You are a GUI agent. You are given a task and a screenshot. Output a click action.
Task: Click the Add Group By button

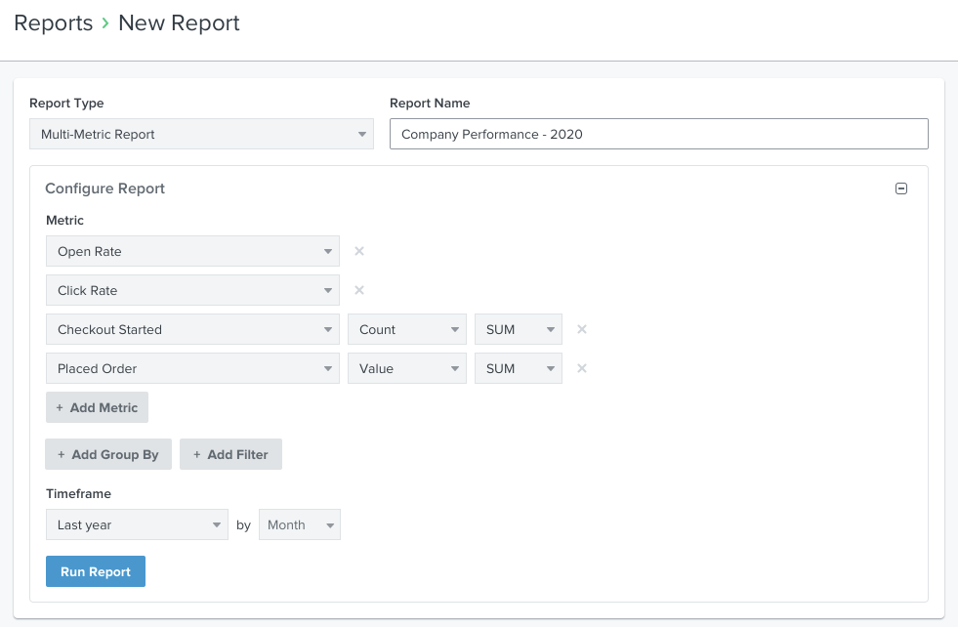pyautogui.click(x=108, y=454)
